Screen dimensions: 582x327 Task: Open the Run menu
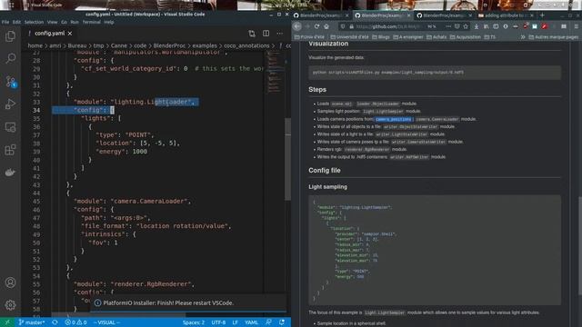tap(75, 22)
